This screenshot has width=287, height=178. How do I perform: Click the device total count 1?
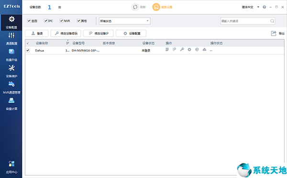[x=49, y=7]
